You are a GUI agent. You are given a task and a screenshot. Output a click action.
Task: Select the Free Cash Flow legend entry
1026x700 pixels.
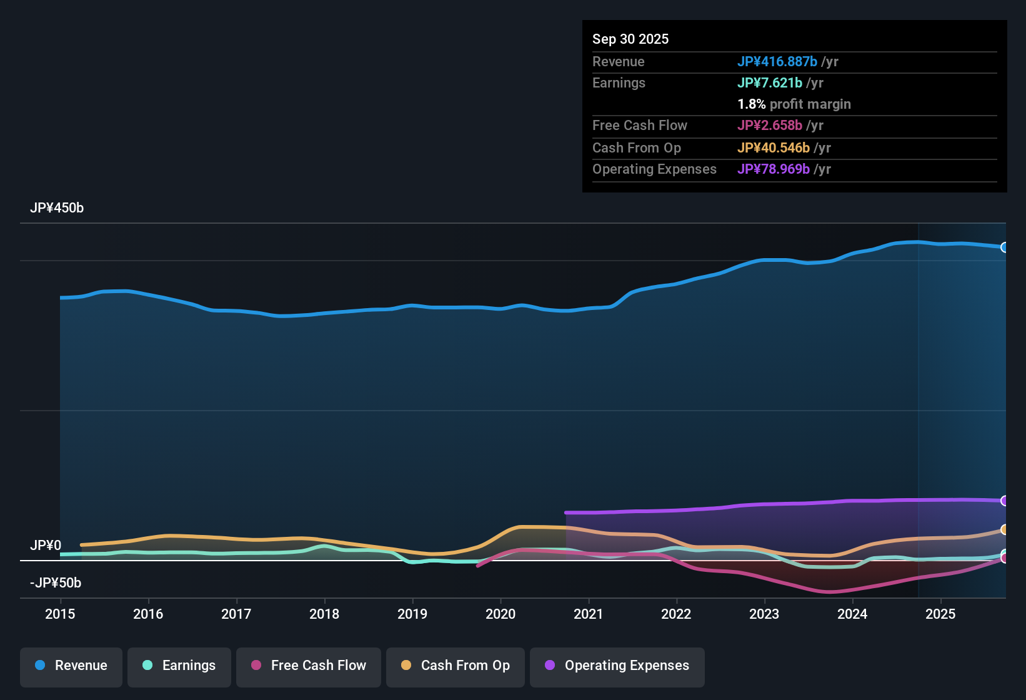(x=308, y=666)
